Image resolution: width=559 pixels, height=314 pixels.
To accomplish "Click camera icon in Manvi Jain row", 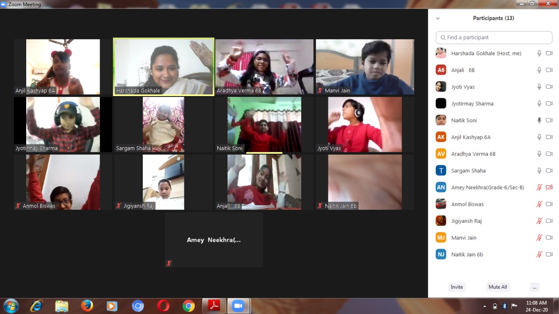I will click(549, 238).
